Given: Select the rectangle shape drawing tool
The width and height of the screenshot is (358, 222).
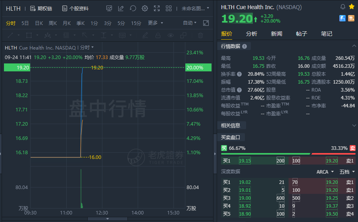Looking at the screenshot, I should (29, 35).
